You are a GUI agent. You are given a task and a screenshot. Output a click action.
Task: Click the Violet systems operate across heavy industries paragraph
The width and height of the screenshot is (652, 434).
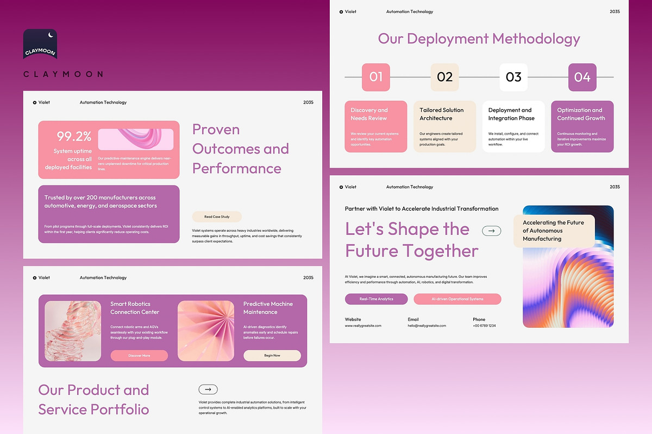coord(247,236)
